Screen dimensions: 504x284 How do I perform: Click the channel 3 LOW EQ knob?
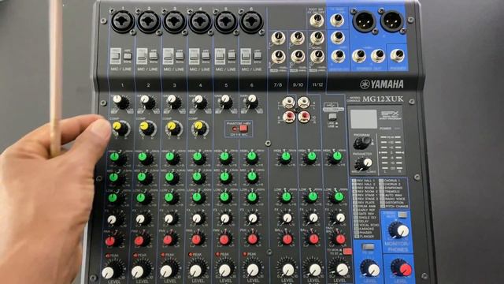pyautogui.click(x=170, y=198)
